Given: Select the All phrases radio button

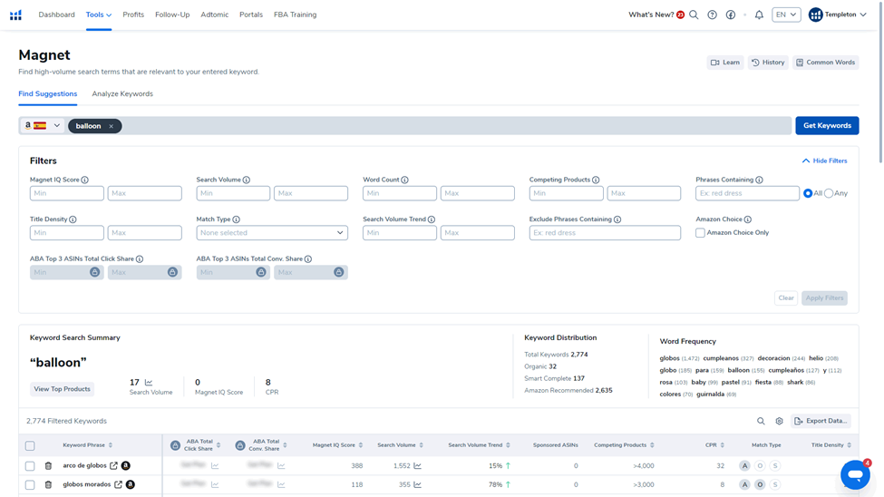Looking at the screenshot, I should pyautogui.click(x=808, y=193).
